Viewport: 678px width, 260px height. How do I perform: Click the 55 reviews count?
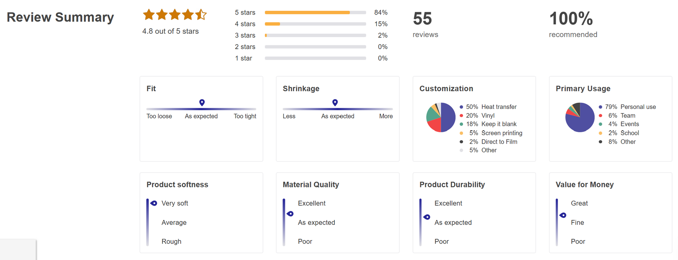pyautogui.click(x=422, y=19)
